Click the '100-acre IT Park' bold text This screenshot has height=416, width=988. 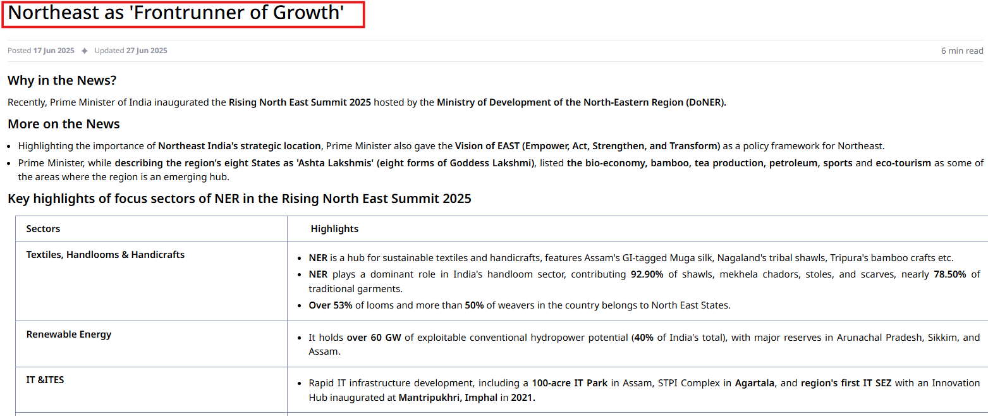click(x=570, y=383)
